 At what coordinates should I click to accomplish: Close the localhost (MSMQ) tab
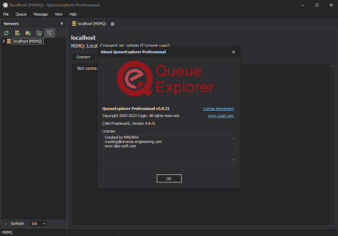[x=113, y=24]
